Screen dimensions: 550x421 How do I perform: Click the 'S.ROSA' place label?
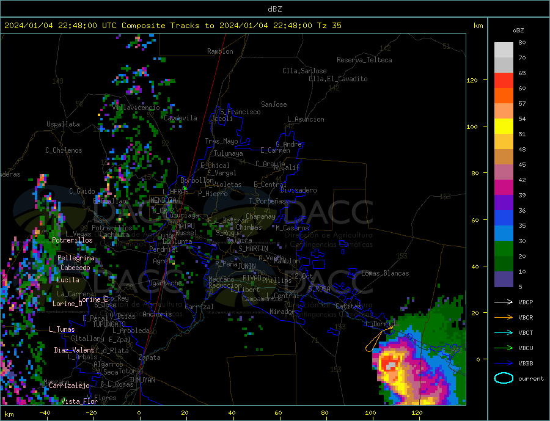click(319, 289)
